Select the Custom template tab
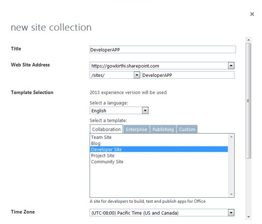Viewport: 262px width, 224px height. (x=187, y=129)
